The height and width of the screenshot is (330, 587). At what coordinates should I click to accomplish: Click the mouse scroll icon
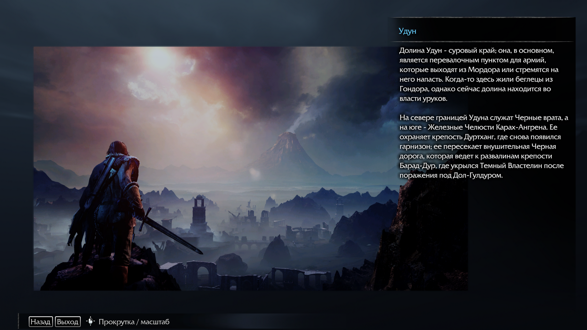click(x=90, y=321)
